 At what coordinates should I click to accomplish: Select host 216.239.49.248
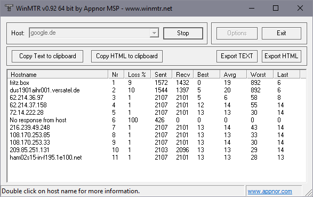(30, 128)
